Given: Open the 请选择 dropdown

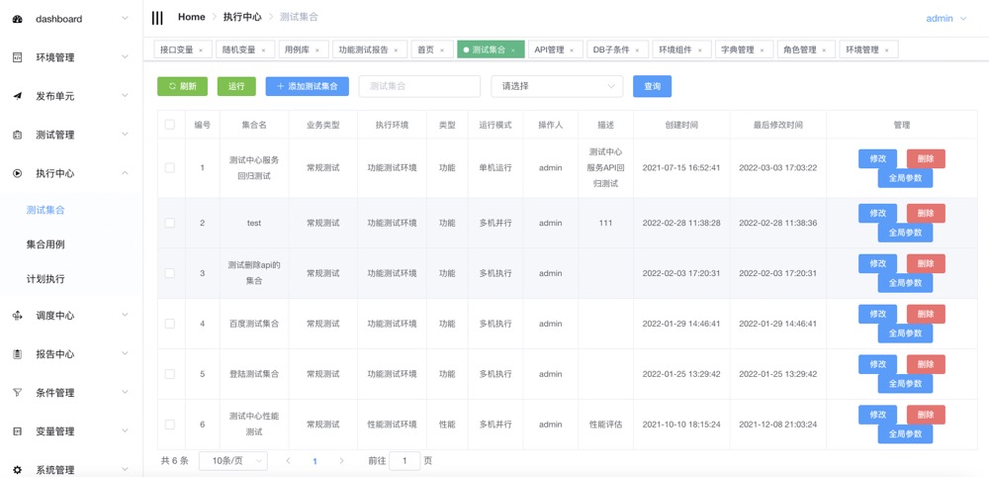Looking at the screenshot, I should [x=557, y=86].
